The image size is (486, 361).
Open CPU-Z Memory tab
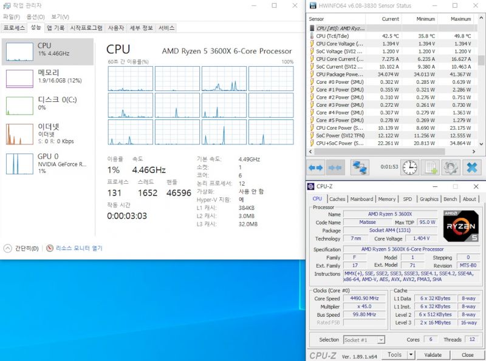point(387,199)
